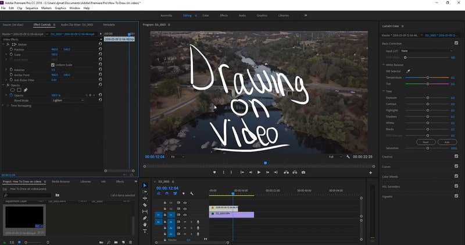Open the Sequence menu
Viewport: 465px width, 245px height.
pyautogui.click(x=31, y=8)
